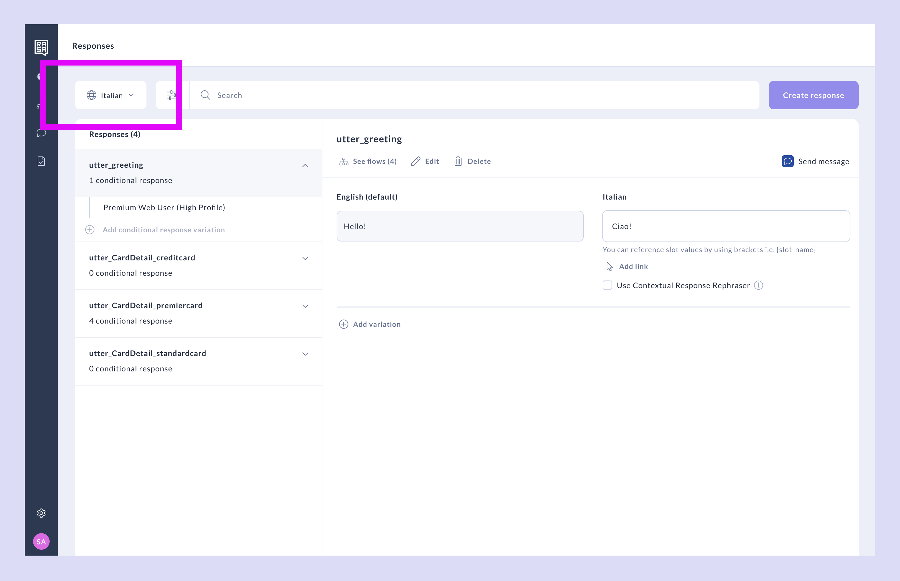The height and width of the screenshot is (581, 900).
Task: Click the See flows diagram icon
Action: click(344, 161)
